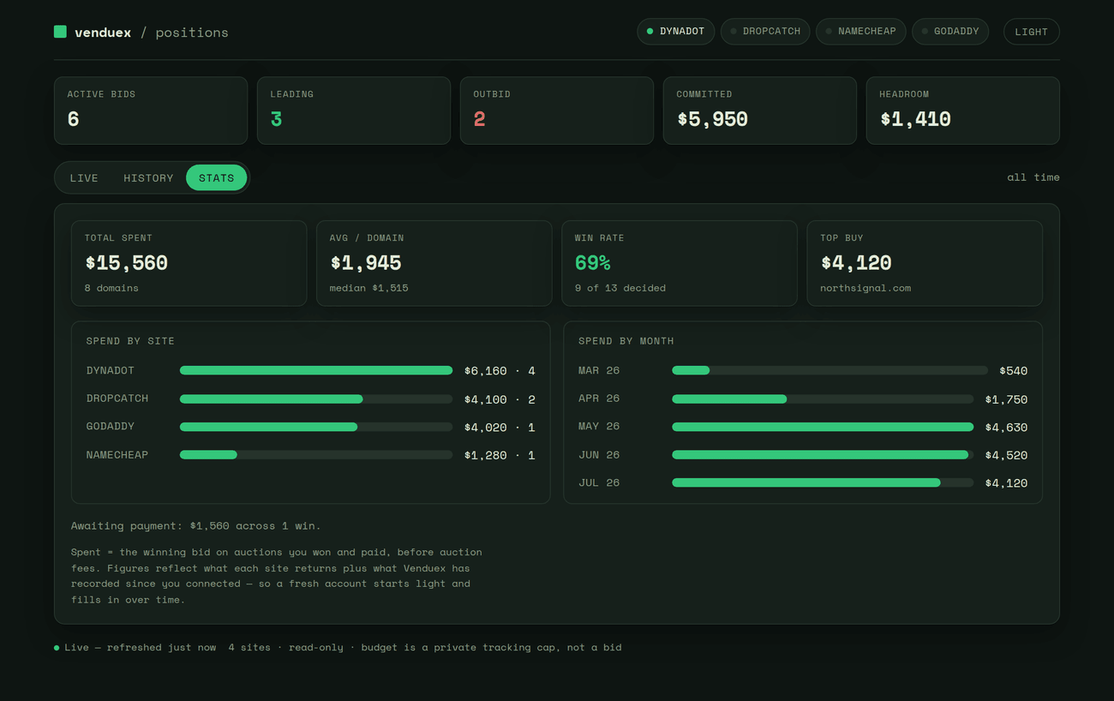1114x701 pixels.
Task: Click the JUN 26 month bar
Action: [x=823, y=454]
